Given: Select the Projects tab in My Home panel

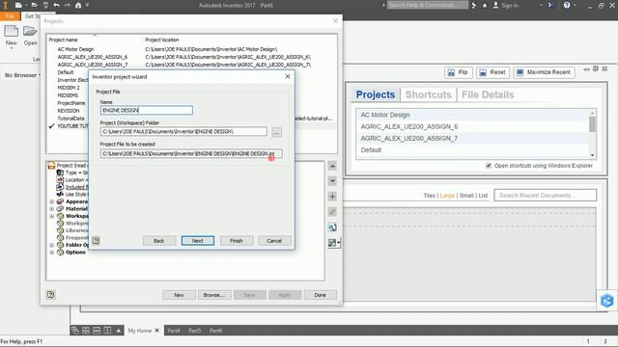Looking at the screenshot, I should point(376,94).
